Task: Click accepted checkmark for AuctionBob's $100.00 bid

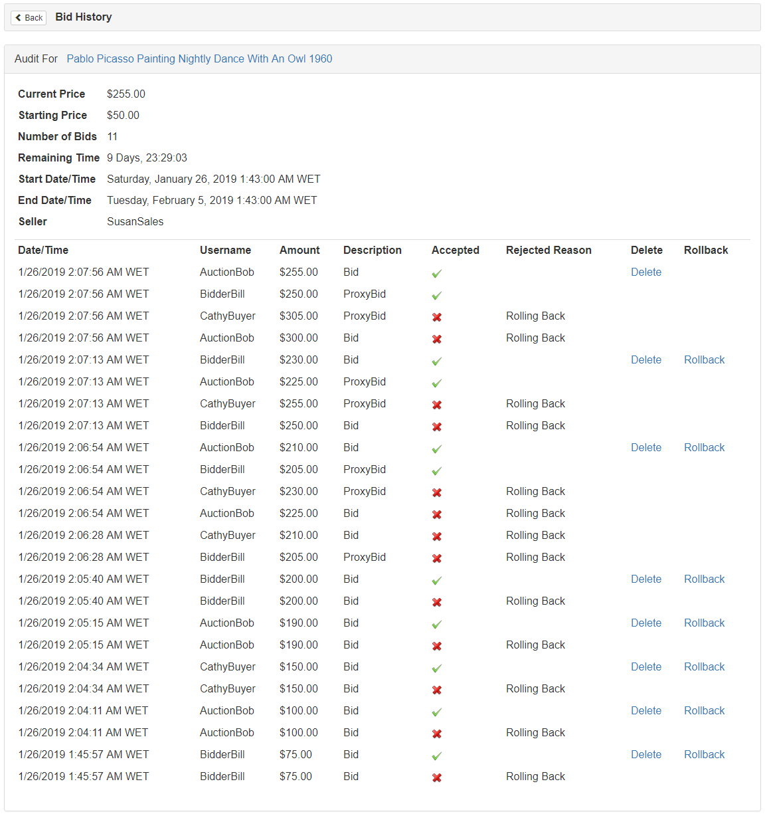Action: point(437,712)
